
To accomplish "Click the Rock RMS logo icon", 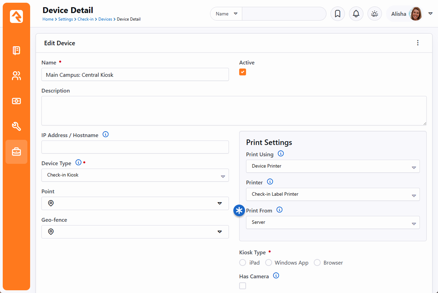I will pyautogui.click(x=16, y=16).
